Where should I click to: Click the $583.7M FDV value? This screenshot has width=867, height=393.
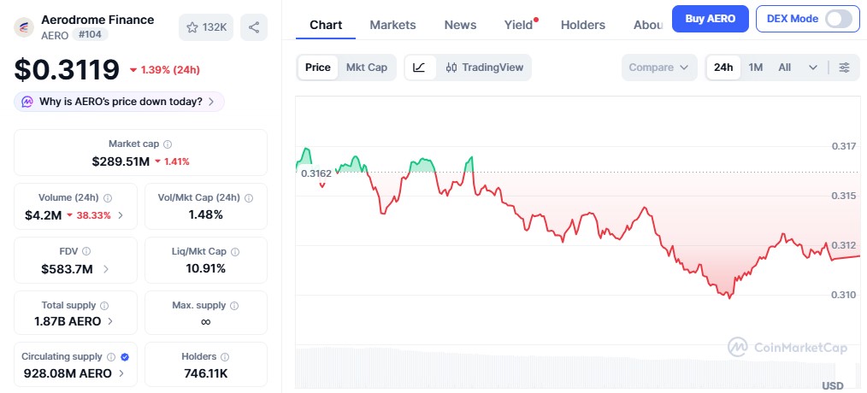[67, 269]
